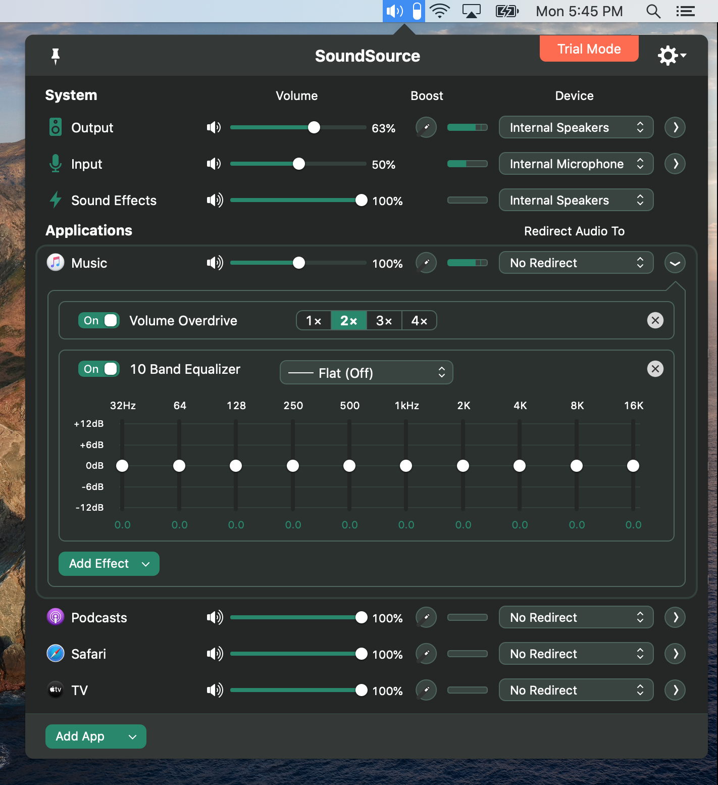Viewport: 718px width, 785px height.
Task: Remove the 10 Band Equalizer effect
Action: 655,369
